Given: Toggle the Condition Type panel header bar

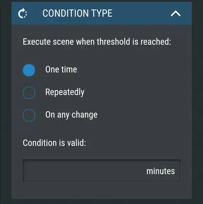Looking at the screenshot, I should pos(101,13).
